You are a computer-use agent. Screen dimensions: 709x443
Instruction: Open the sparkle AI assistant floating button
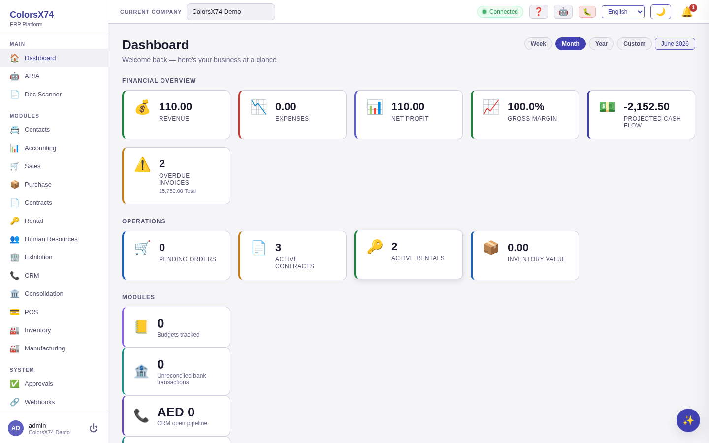tap(688, 420)
